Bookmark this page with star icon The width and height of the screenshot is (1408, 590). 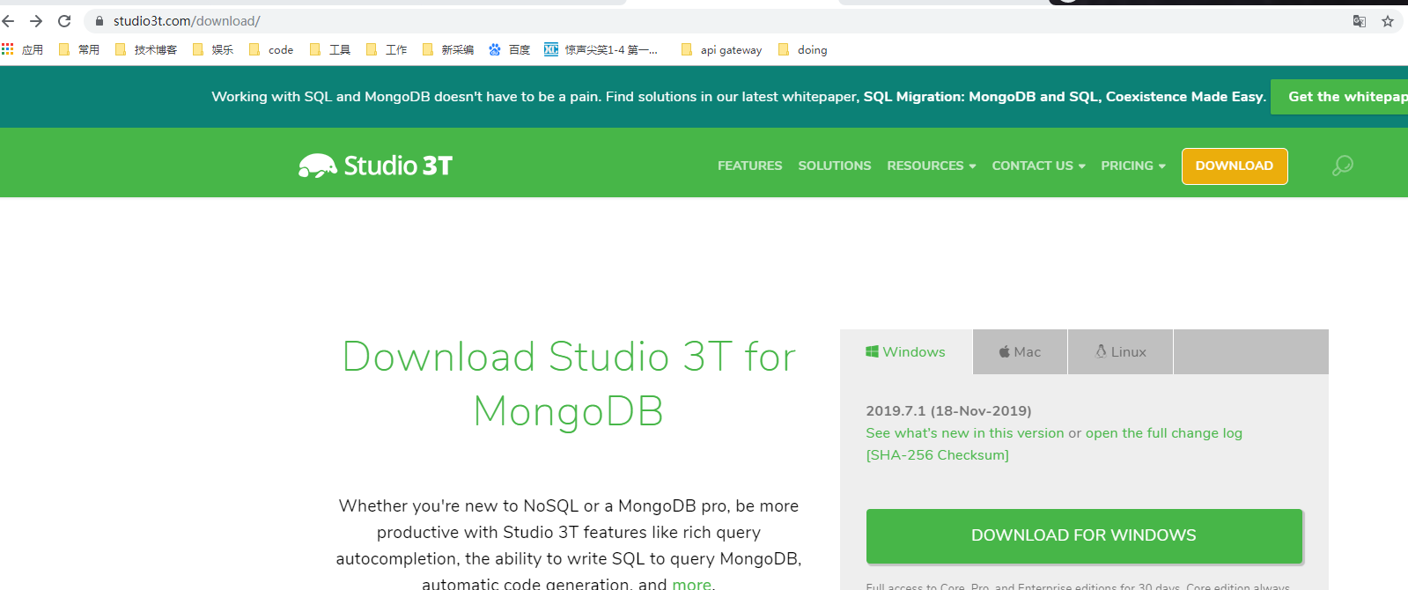(x=1388, y=21)
